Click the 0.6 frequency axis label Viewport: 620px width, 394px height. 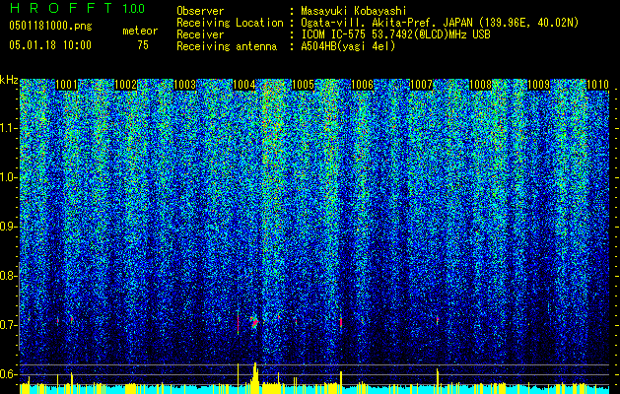pyautogui.click(x=7, y=374)
